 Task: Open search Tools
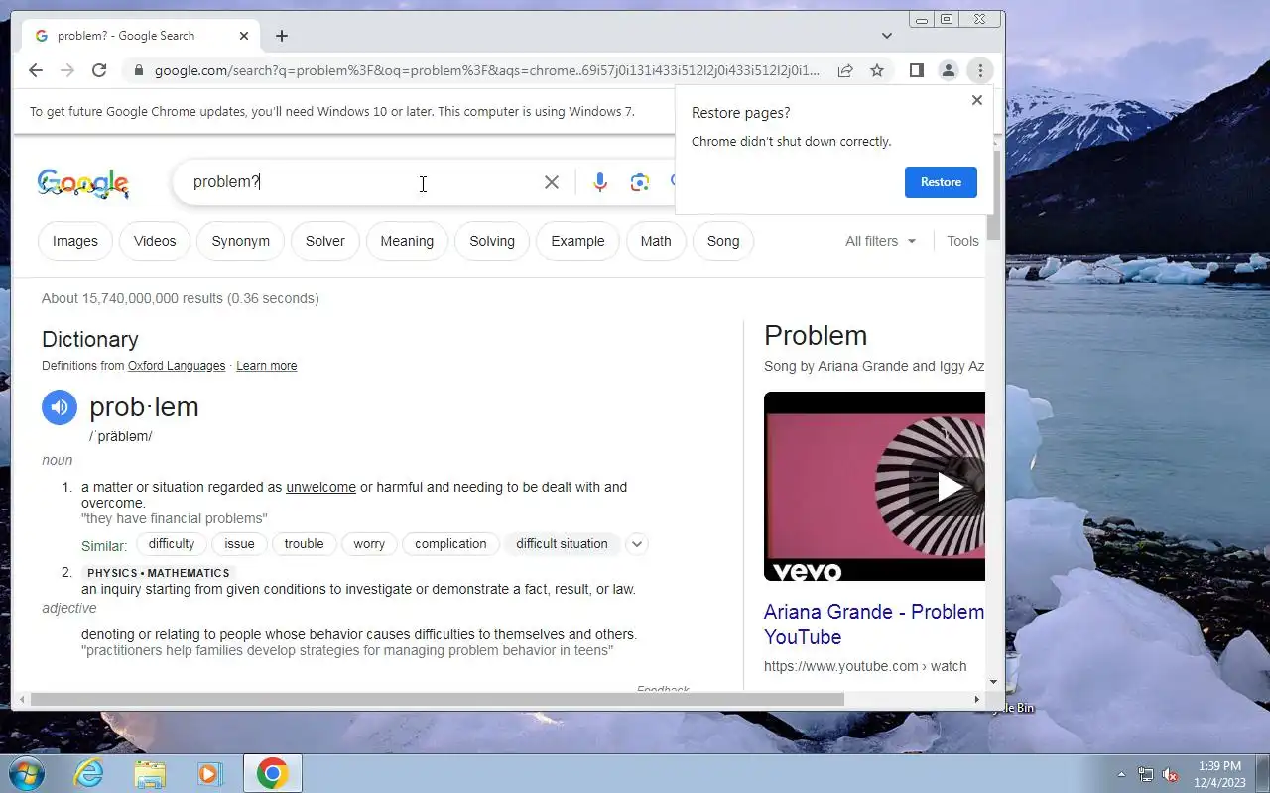tap(962, 241)
